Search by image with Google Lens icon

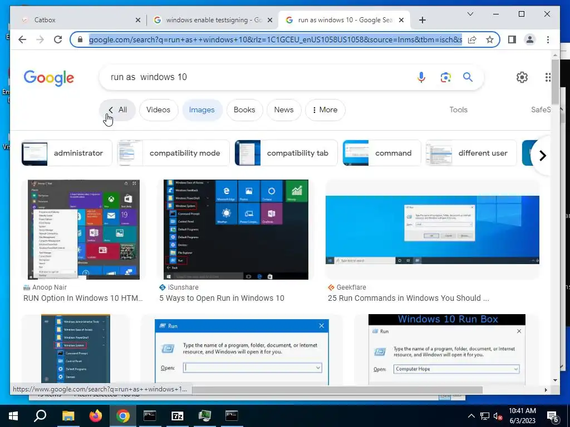click(x=446, y=77)
